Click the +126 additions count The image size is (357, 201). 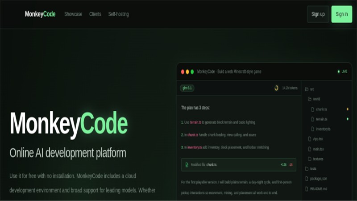pos(283,165)
